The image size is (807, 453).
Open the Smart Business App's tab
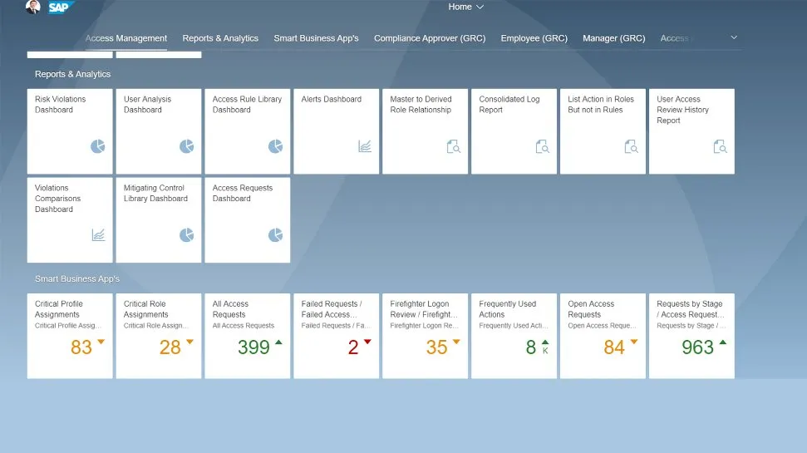coord(316,38)
